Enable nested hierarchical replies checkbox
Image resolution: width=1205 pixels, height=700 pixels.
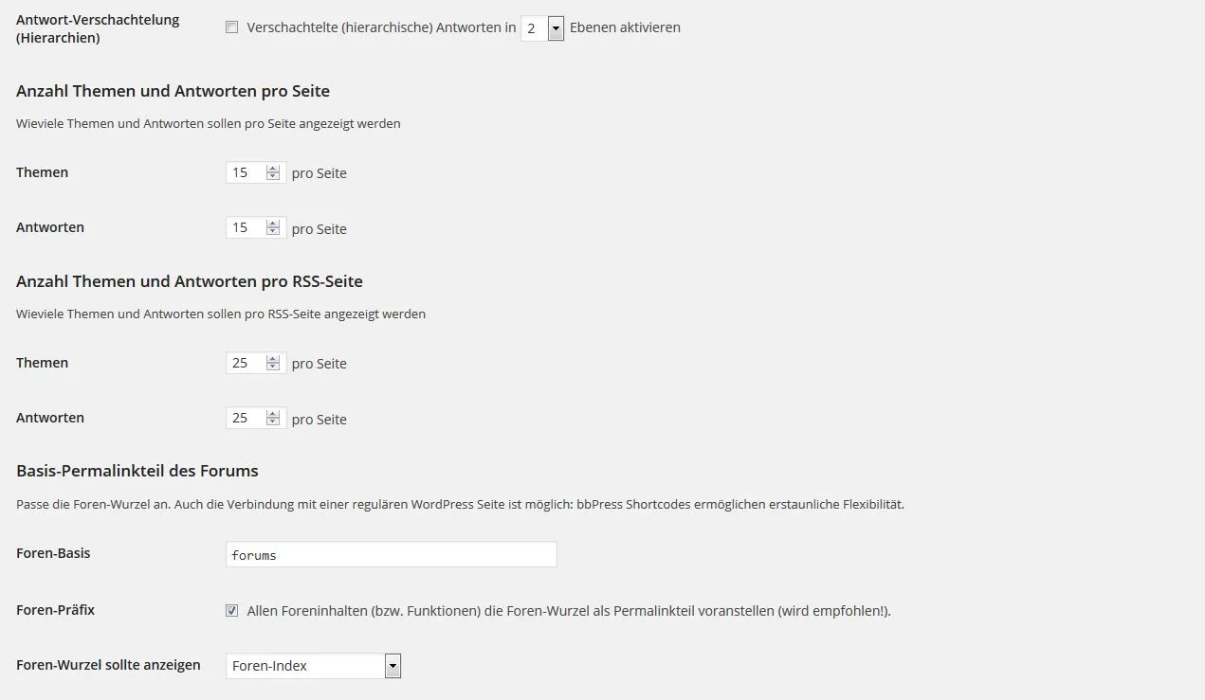[x=231, y=27]
